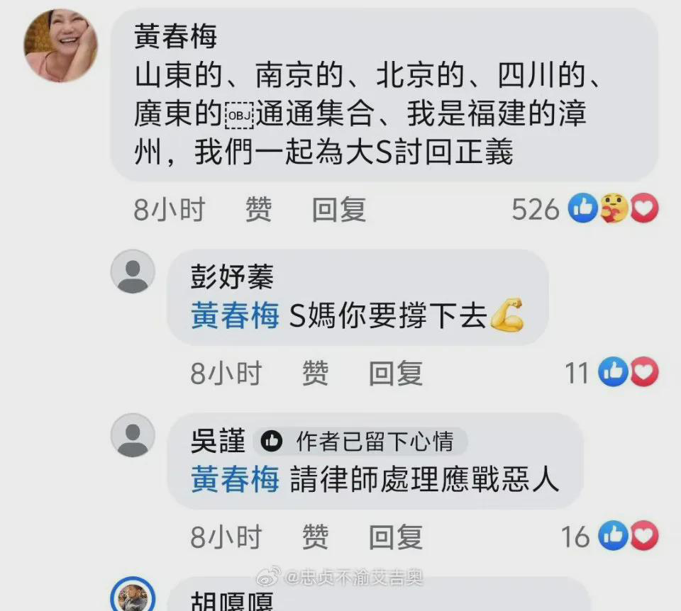The height and width of the screenshot is (611, 681).
Task: Open 彭妤蓁's default avatar
Action: point(133,271)
